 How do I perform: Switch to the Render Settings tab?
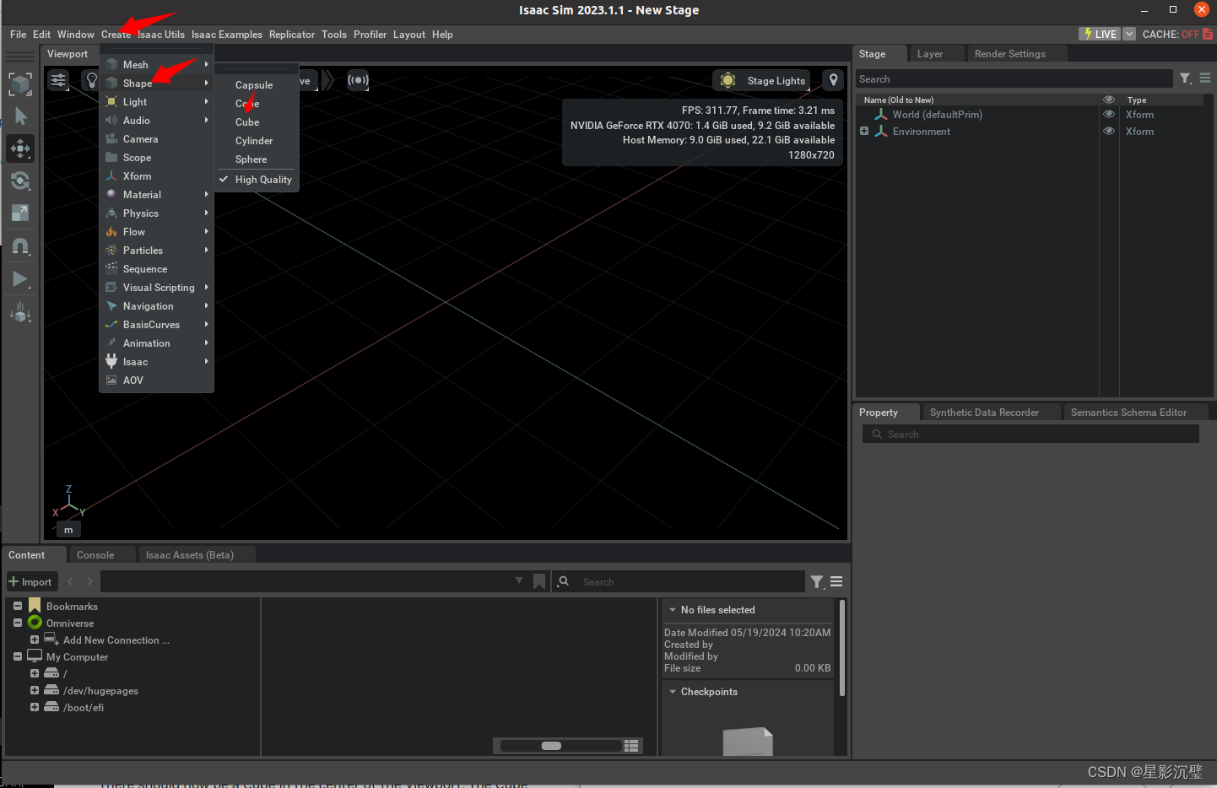[1009, 54]
